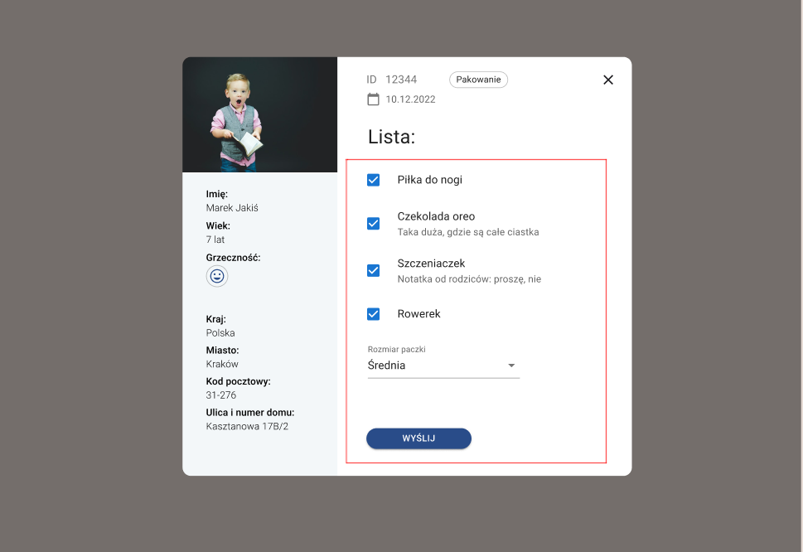Click the note Taka duża, gdzie są całe ciastka

coord(468,232)
